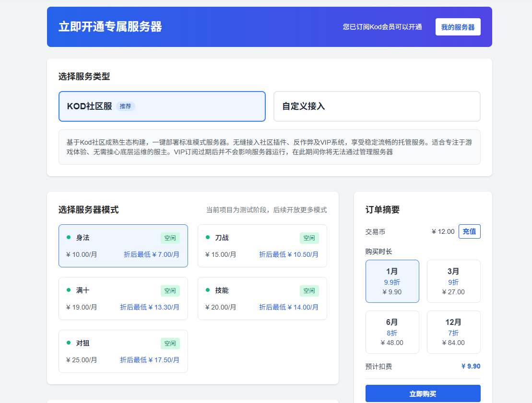This screenshot has height=403, width=532.
Task: Choose the 刀战 server mode
Action: 262,245
